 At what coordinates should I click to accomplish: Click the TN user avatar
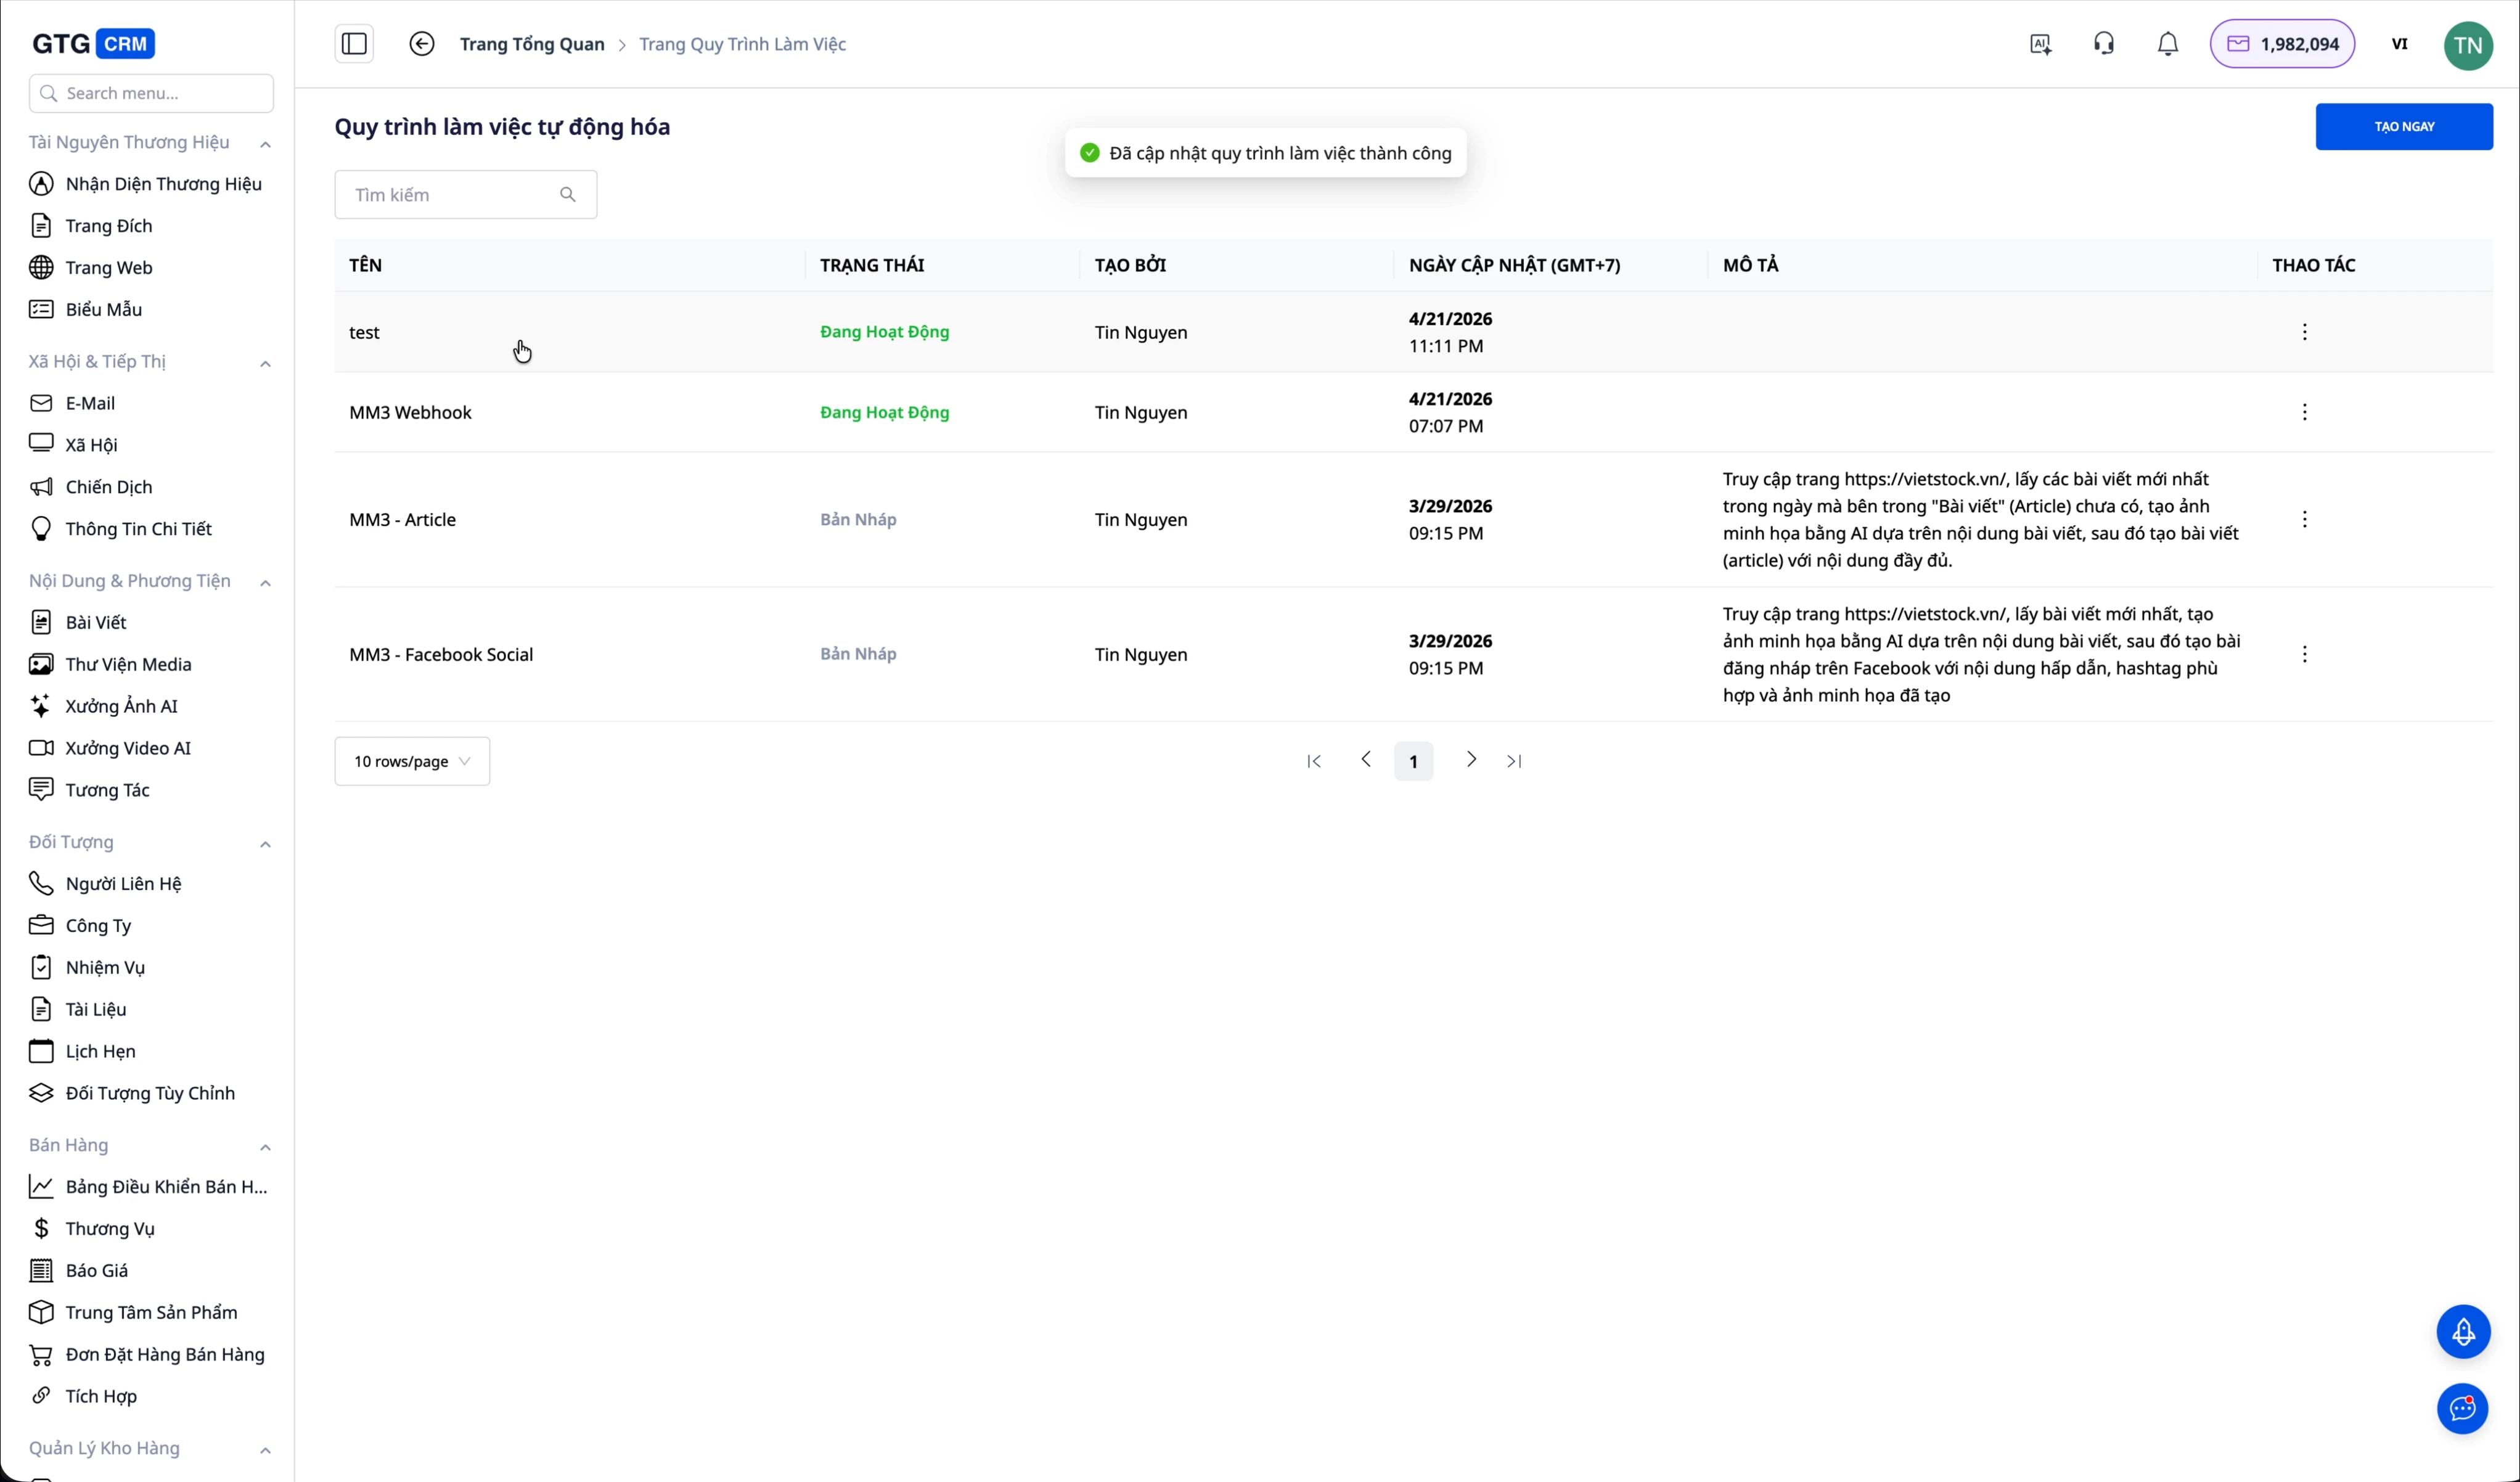2467,45
